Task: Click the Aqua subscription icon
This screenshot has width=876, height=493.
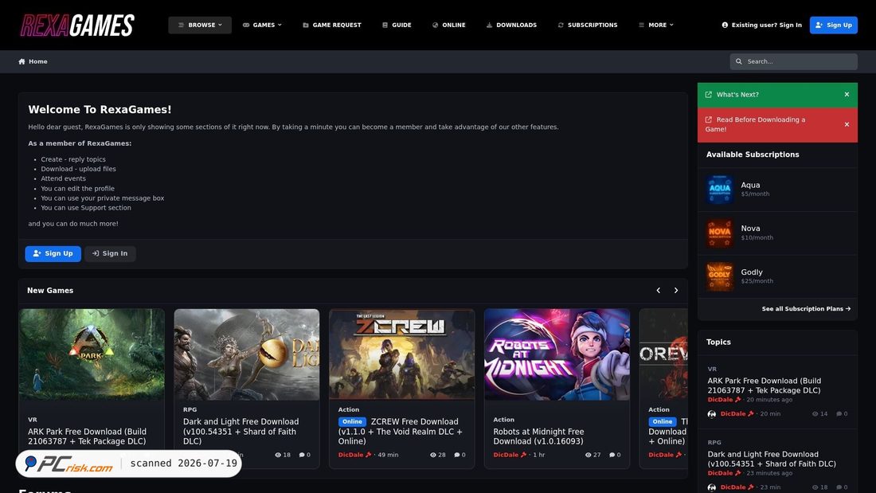Action: (720, 190)
